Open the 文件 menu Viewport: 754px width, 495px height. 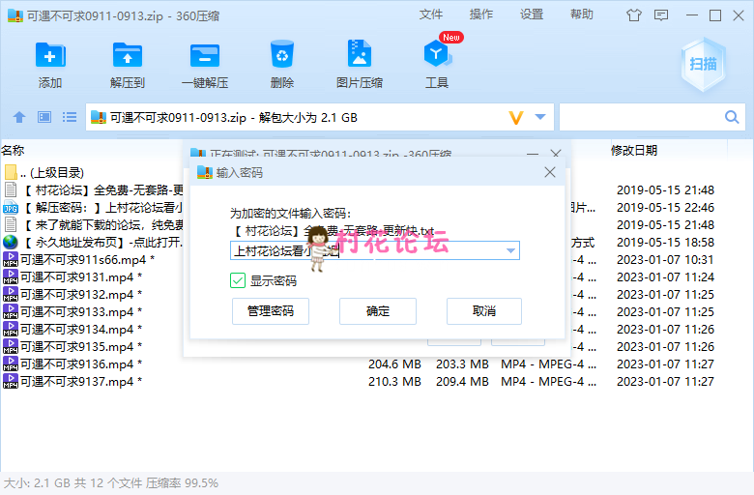click(431, 15)
